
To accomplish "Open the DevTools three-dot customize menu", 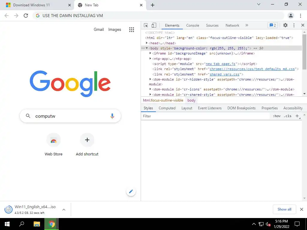I will (x=294, y=25).
